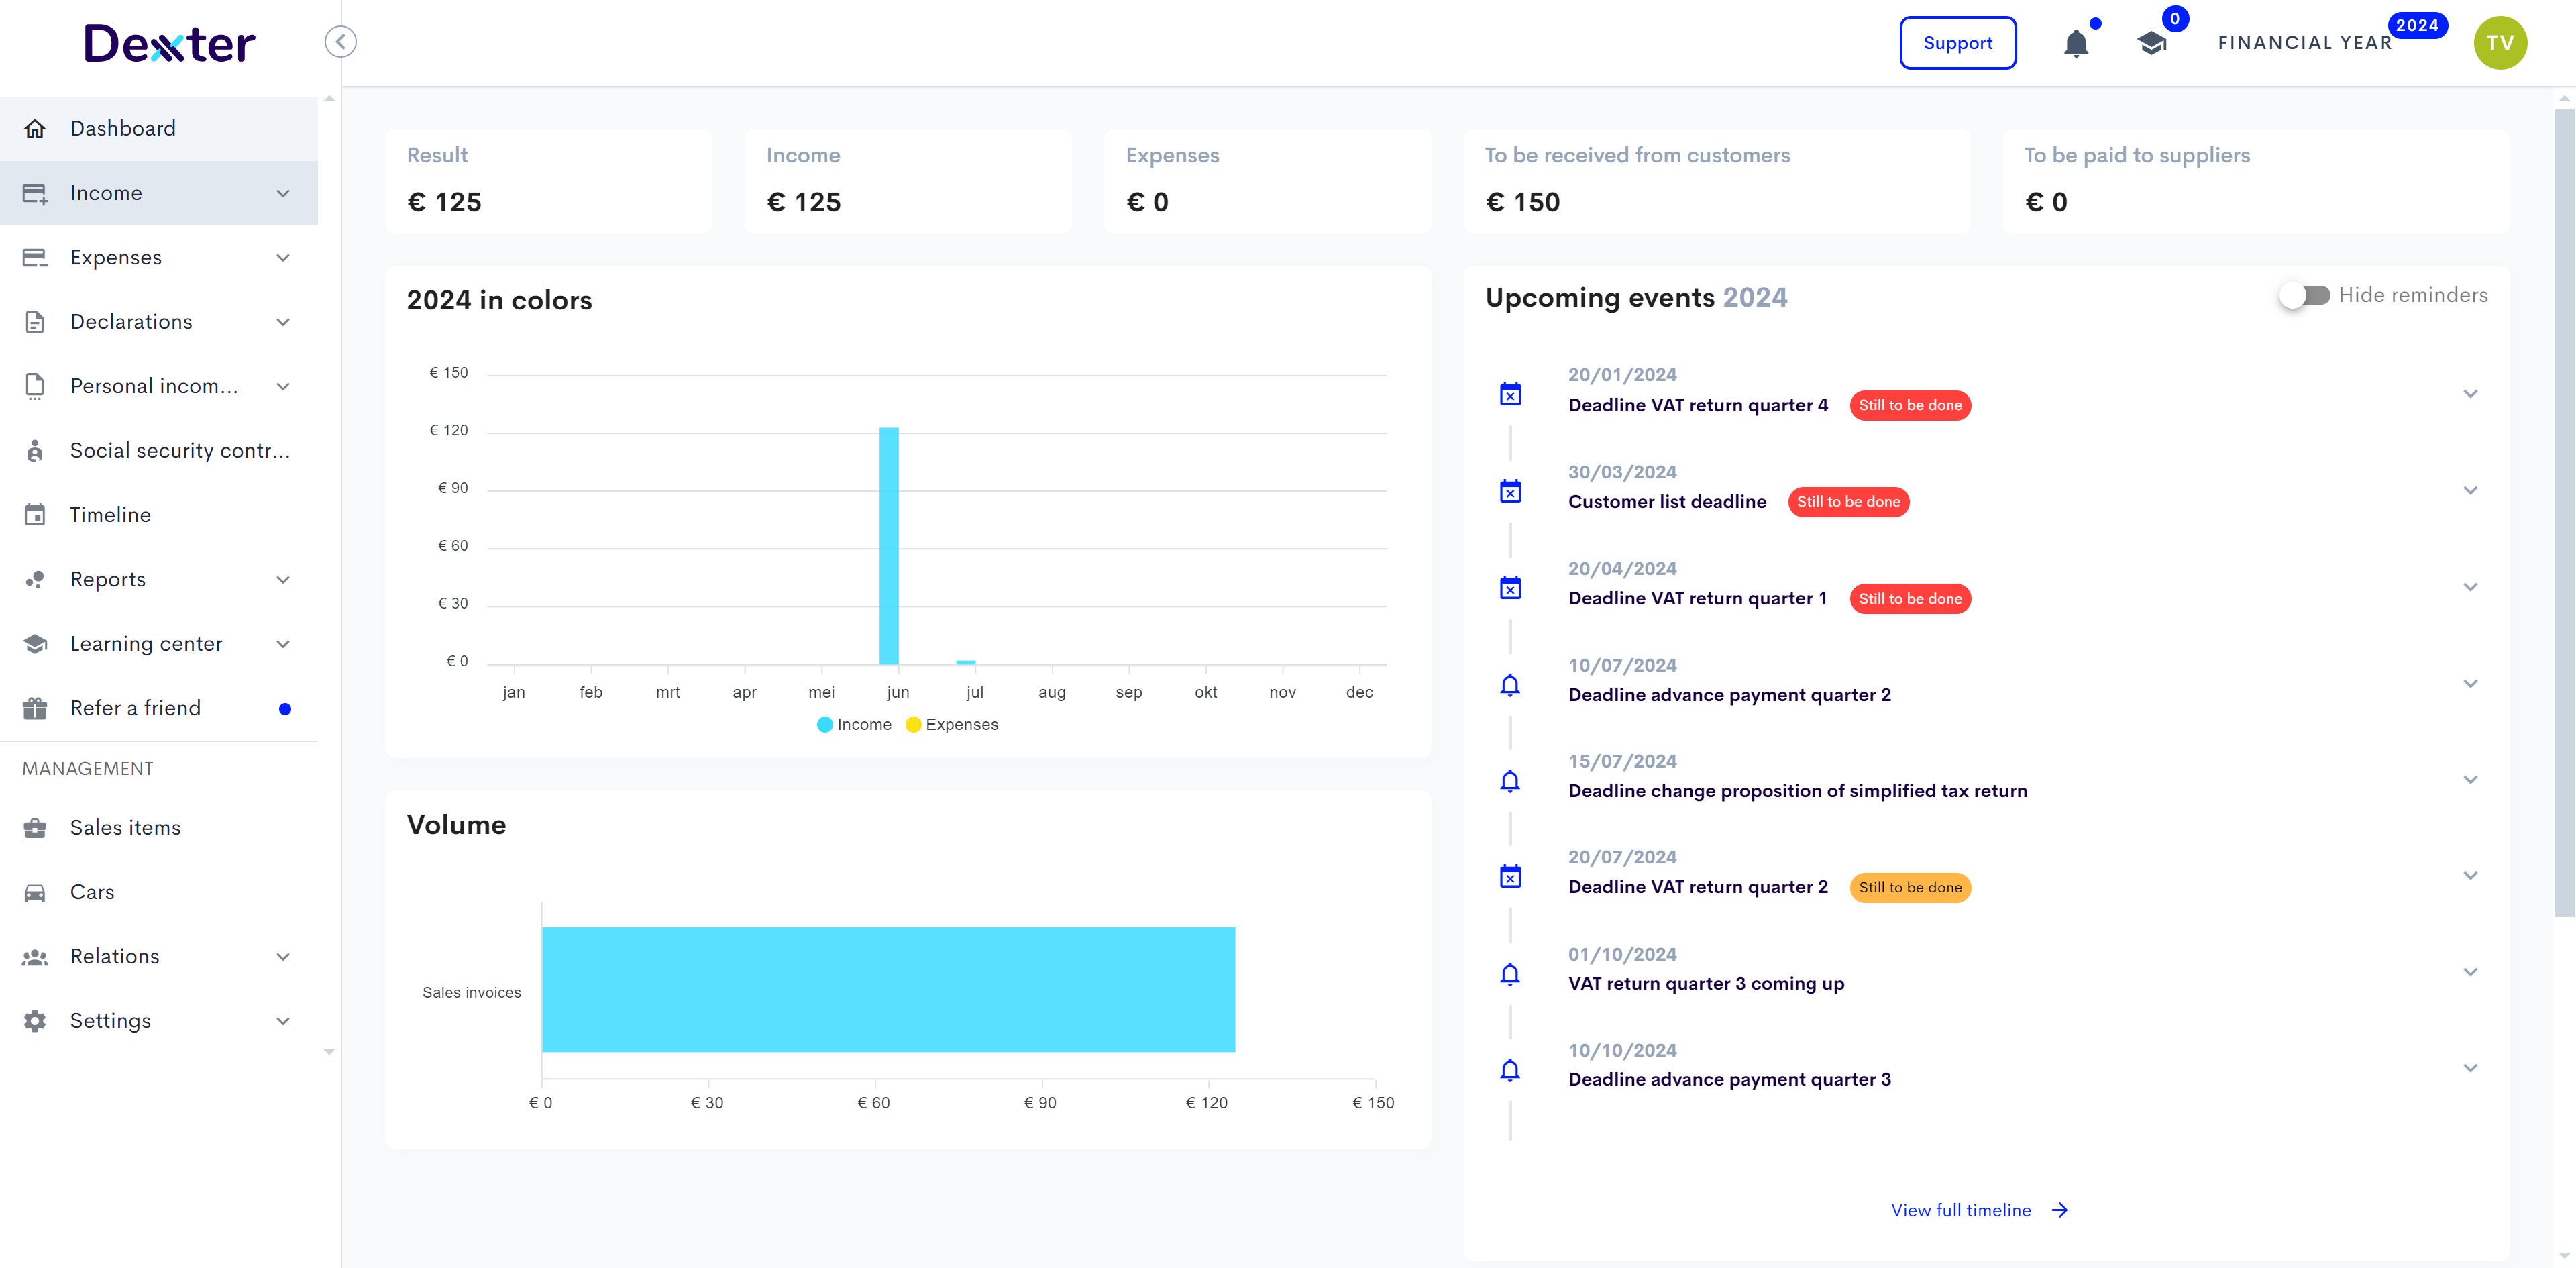Viewport: 2576px width, 1268px height.
Task: Click 'VAT return quarter 3 coming up'
Action: (1706, 984)
